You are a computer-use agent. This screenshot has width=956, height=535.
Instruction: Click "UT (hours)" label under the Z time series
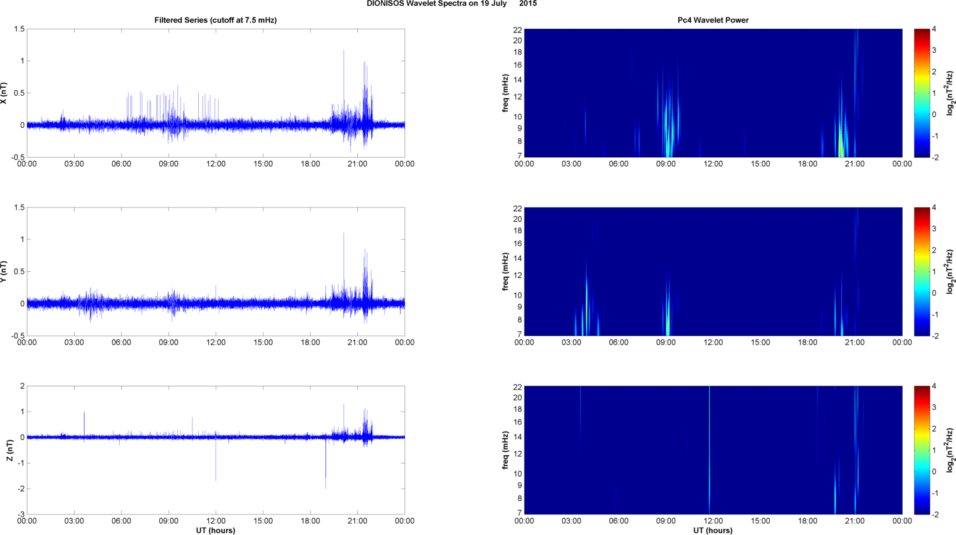pyautogui.click(x=216, y=531)
